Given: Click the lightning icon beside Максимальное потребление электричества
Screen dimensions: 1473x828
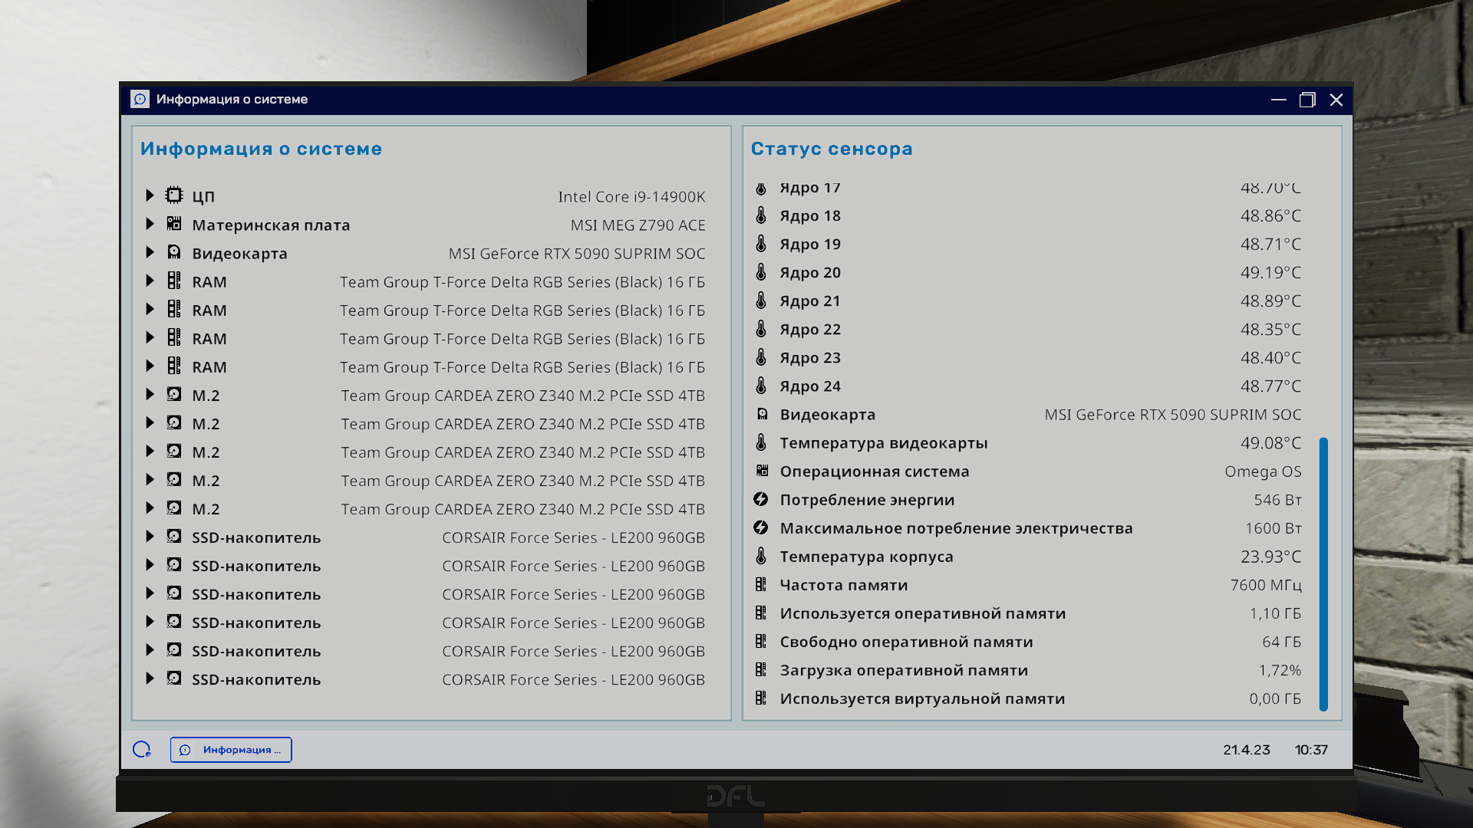Looking at the screenshot, I should pyautogui.click(x=761, y=527).
